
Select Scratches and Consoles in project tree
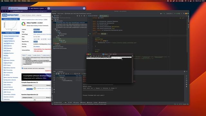60,48
